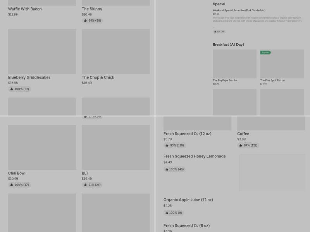The width and height of the screenshot is (310, 232).
Task: Click the thumbs-up icon under Blueberry Griddlecakes
Action: click(12, 89)
